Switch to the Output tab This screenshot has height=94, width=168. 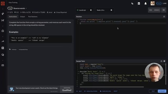click(x=23, y=17)
